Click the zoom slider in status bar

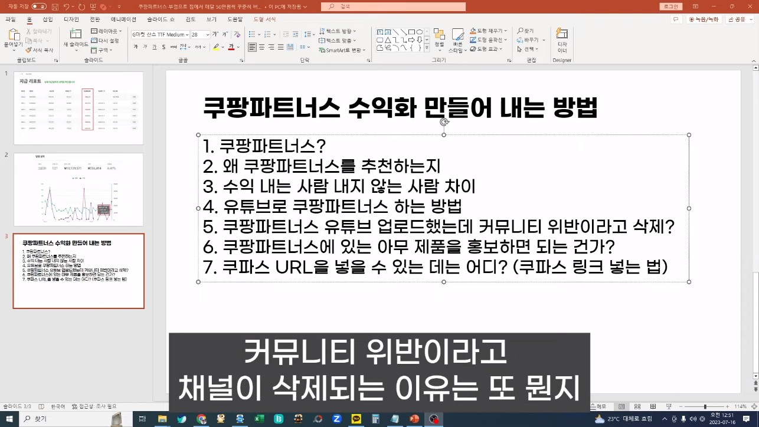coord(705,407)
